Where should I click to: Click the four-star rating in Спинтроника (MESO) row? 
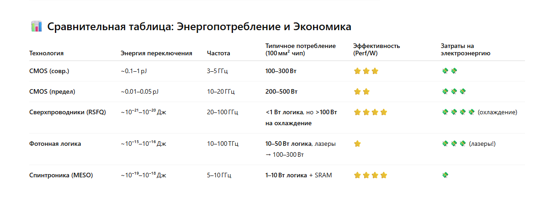(x=371, y=175)
